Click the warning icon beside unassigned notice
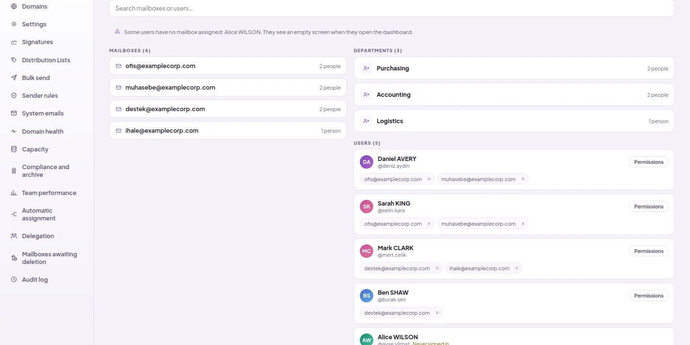 tap(117, 32)
